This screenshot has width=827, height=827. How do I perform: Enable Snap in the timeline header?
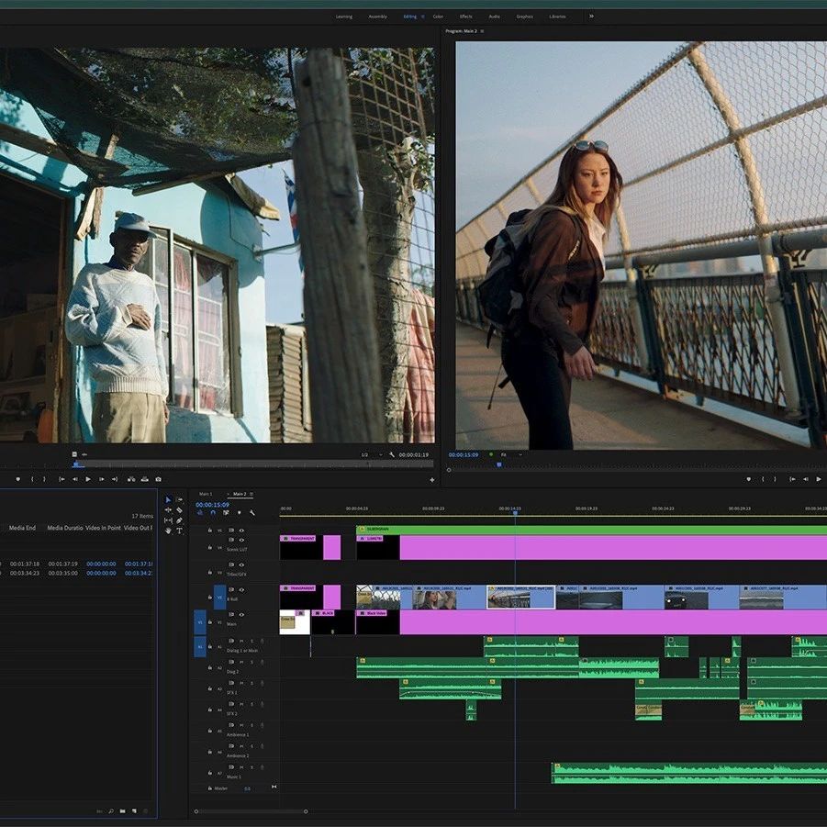pyautogui.click(x=212, y=512)
